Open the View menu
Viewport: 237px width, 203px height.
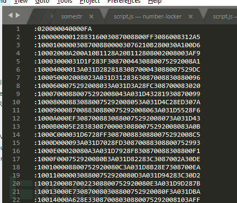pyautogui.click(x=21, y=2)
